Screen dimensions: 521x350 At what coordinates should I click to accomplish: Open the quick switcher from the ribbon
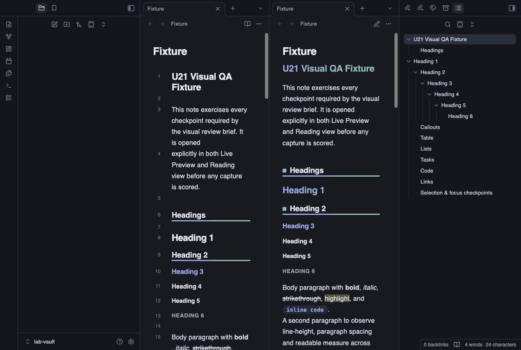point(9,24)
